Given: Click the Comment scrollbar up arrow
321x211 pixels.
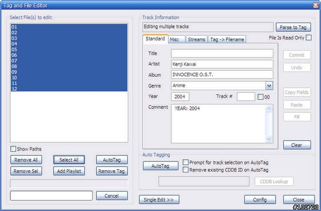Looking at the screenshot, I should click(269, 109).
